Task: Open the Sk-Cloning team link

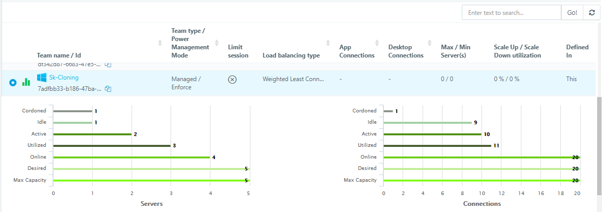Action: [x=64, y=77]
